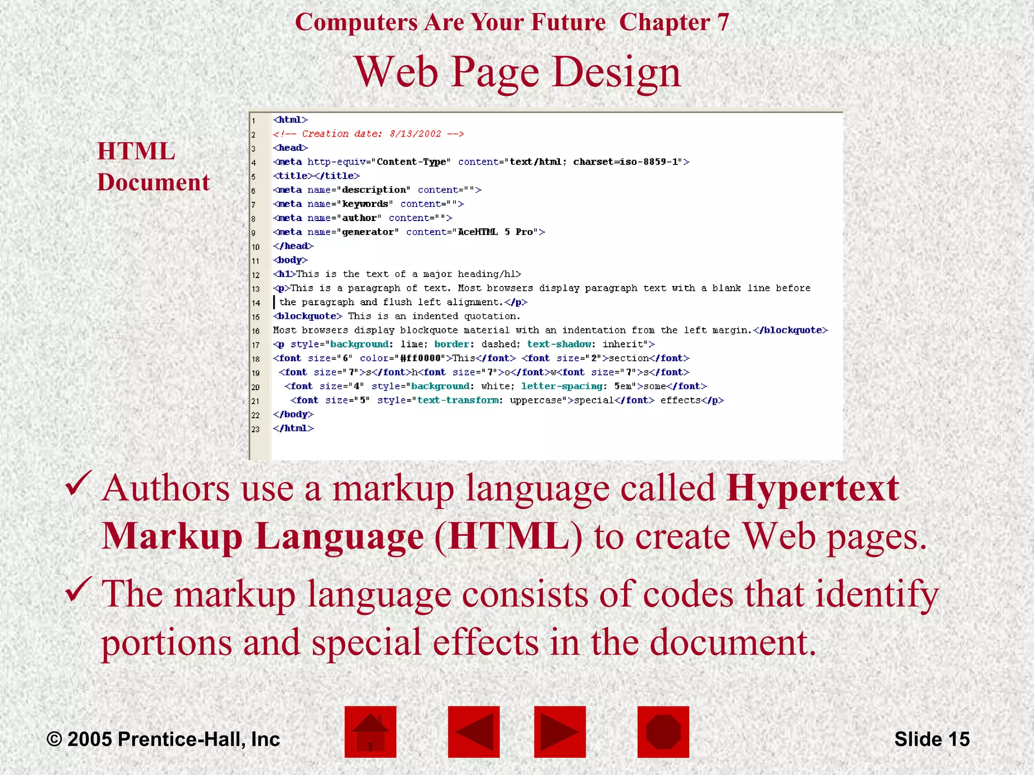Click the '<html>' tag on line 1

[290, 120]
